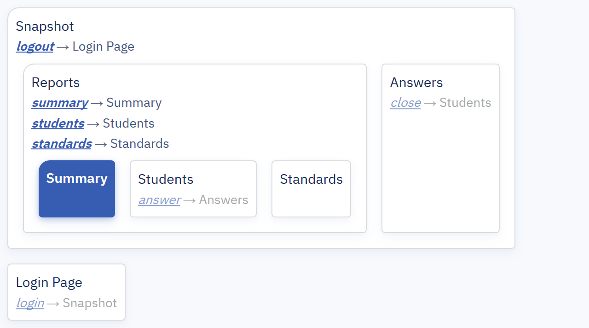Click the Answers target text after answer arrow
This screenshot has height=328, width=589.
(x=224, y=200)
